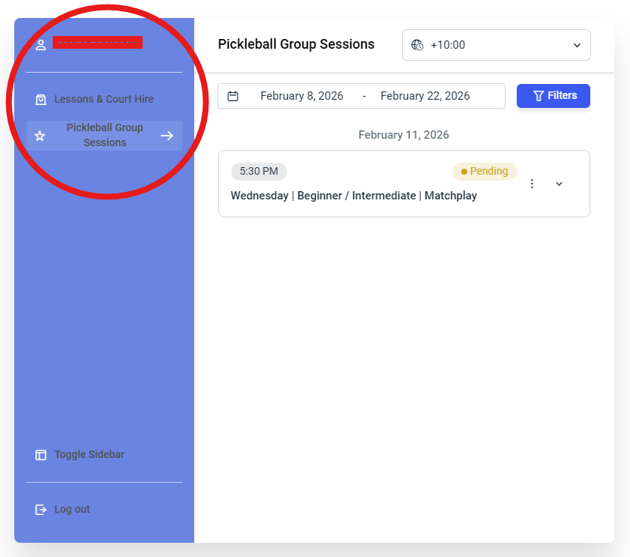The width and height of the screenshot is (630, 557).
Task: Expand the Wednesday Matchplay session chevron
Action: tap(559, 184)
